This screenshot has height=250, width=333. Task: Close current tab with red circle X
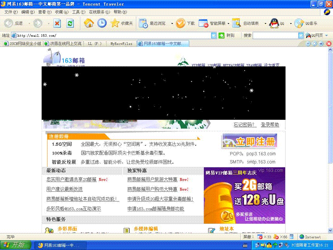329,44
